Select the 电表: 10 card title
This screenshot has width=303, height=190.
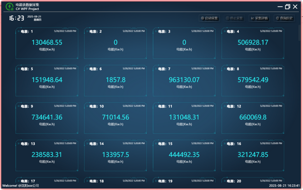tap(97, 106)
